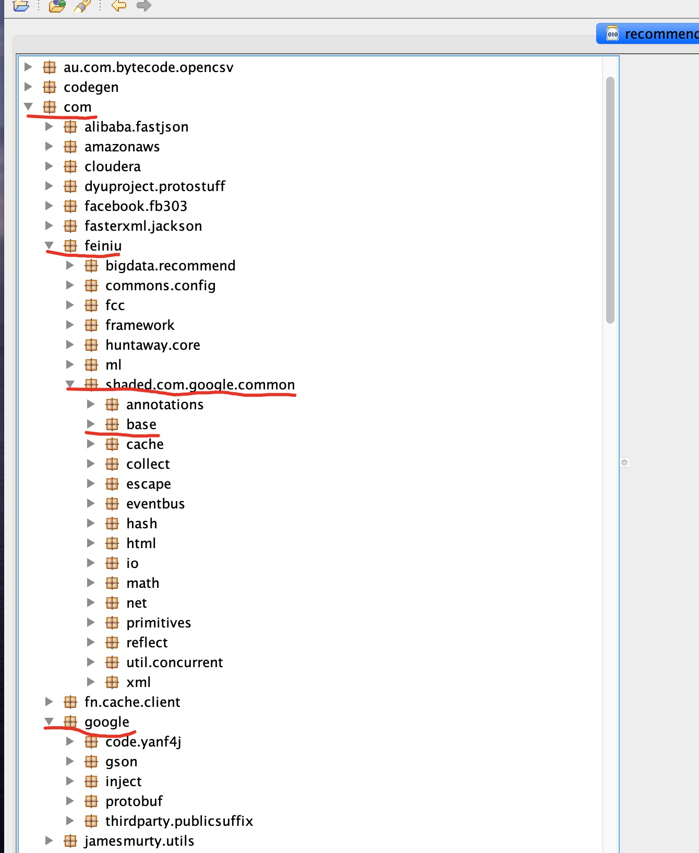Collapse the shaded.com.google.common node
Image resolution: width=699 pixels, height=853 pixels.
(70, 384)
